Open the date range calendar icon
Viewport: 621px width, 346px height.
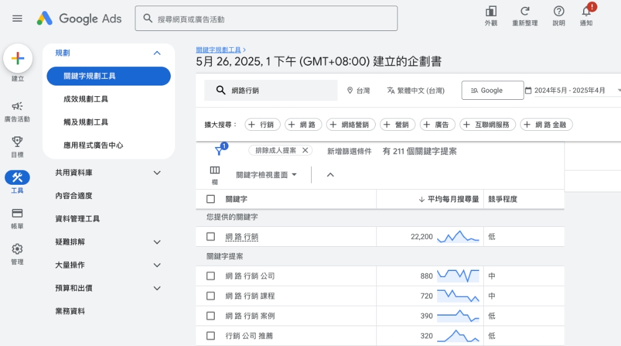tap(528, 91)
